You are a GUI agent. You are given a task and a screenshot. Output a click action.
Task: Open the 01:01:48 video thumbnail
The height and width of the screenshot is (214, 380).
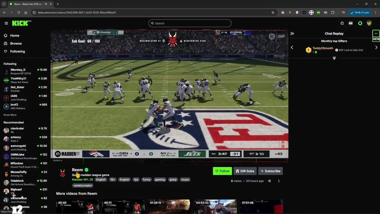(x=261, y=207)
